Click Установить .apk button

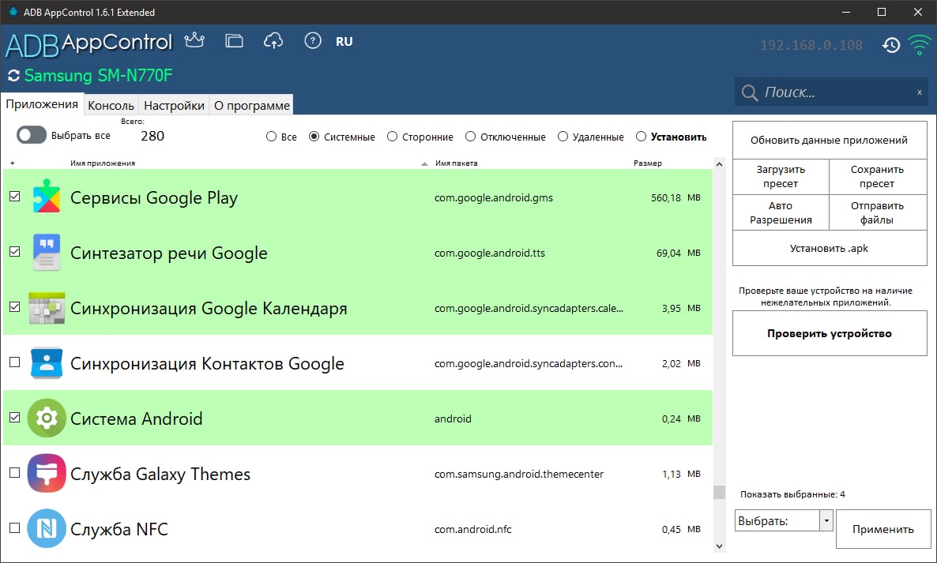pyautogui.click(x=830, y=249)
